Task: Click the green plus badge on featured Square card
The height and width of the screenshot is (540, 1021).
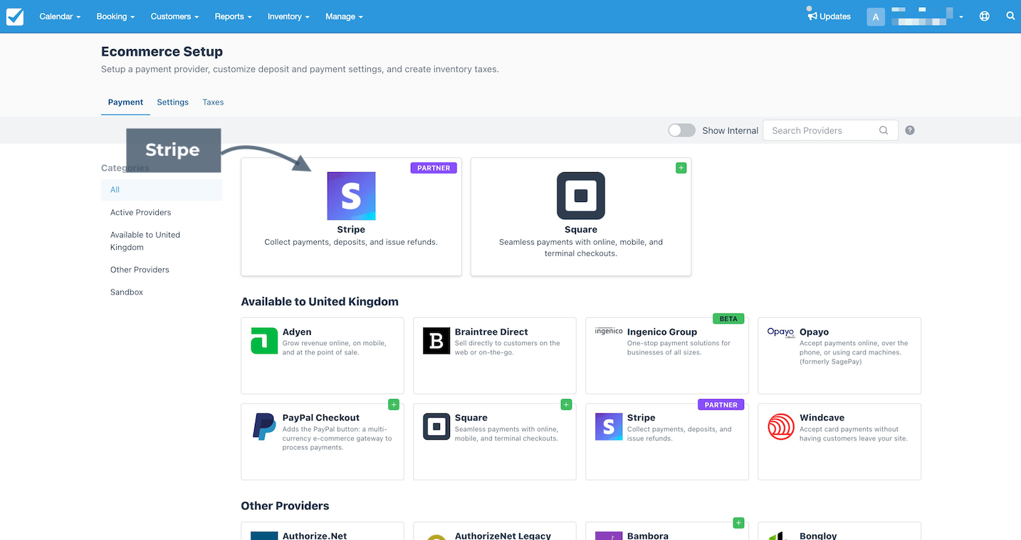Action: pyautogui.click(x=681, y=168)
